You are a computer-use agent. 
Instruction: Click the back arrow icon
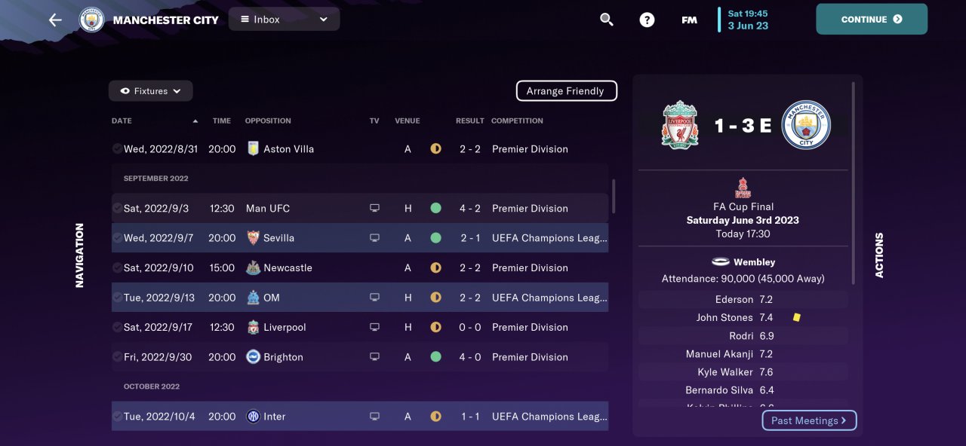click(x=55, y=20)
